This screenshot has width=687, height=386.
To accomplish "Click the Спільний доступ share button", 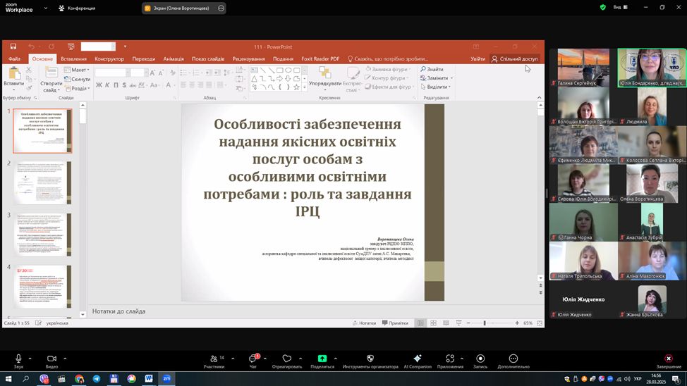I will (515, 59).
